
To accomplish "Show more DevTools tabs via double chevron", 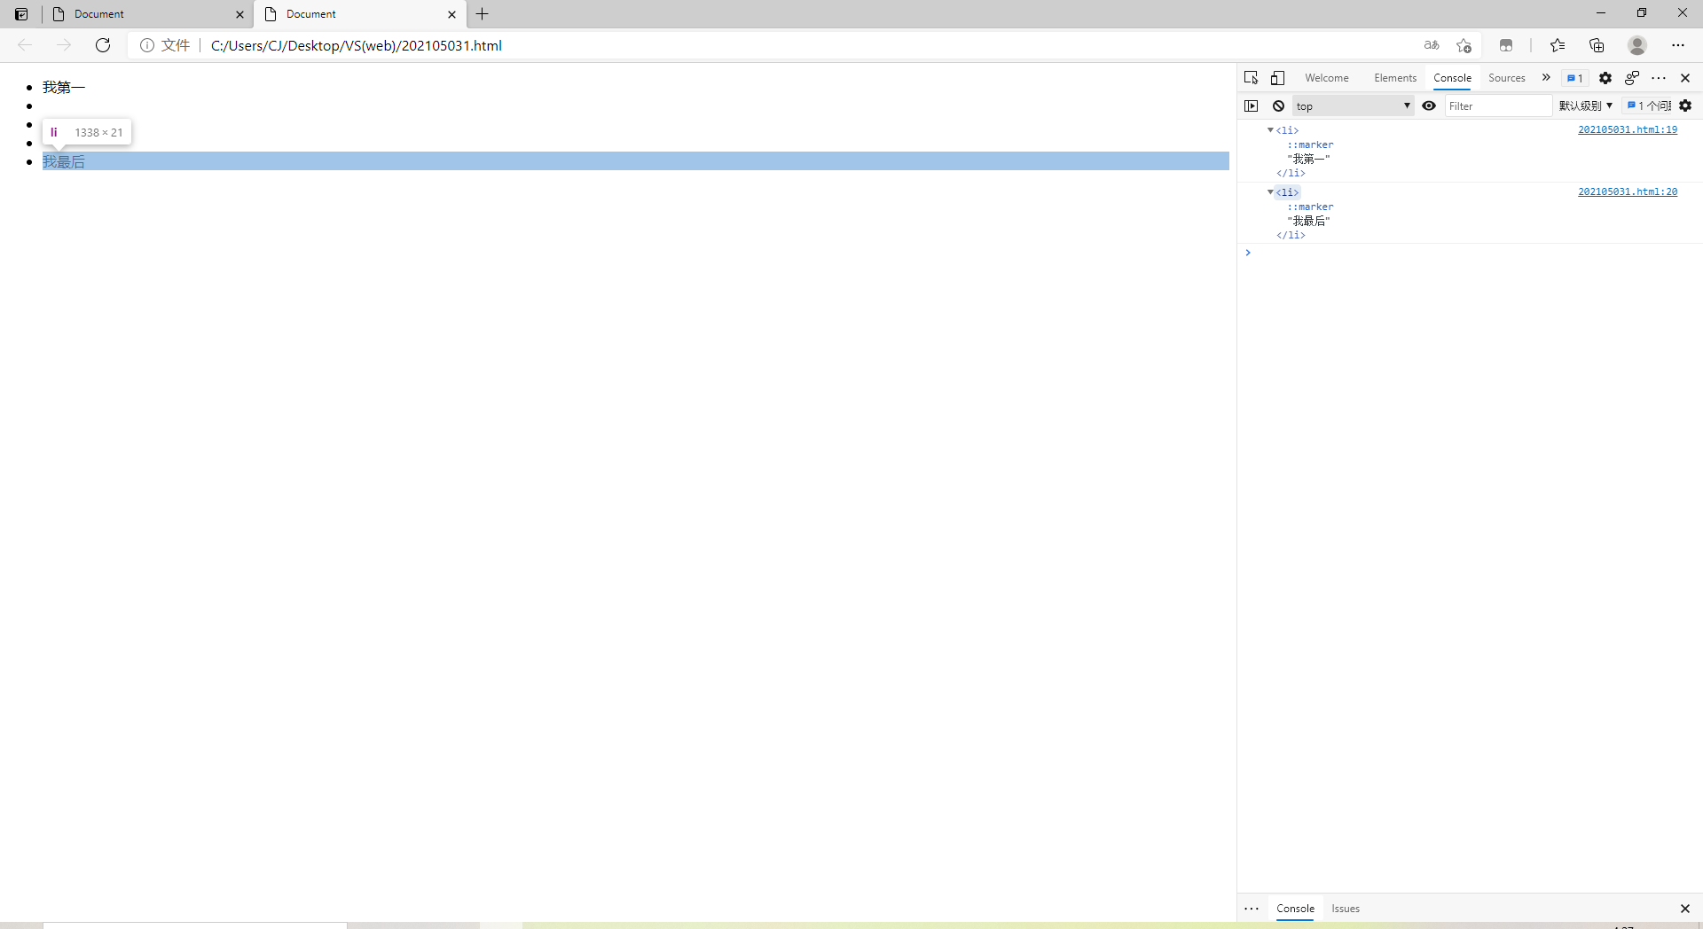I will tap(1546, 78).
